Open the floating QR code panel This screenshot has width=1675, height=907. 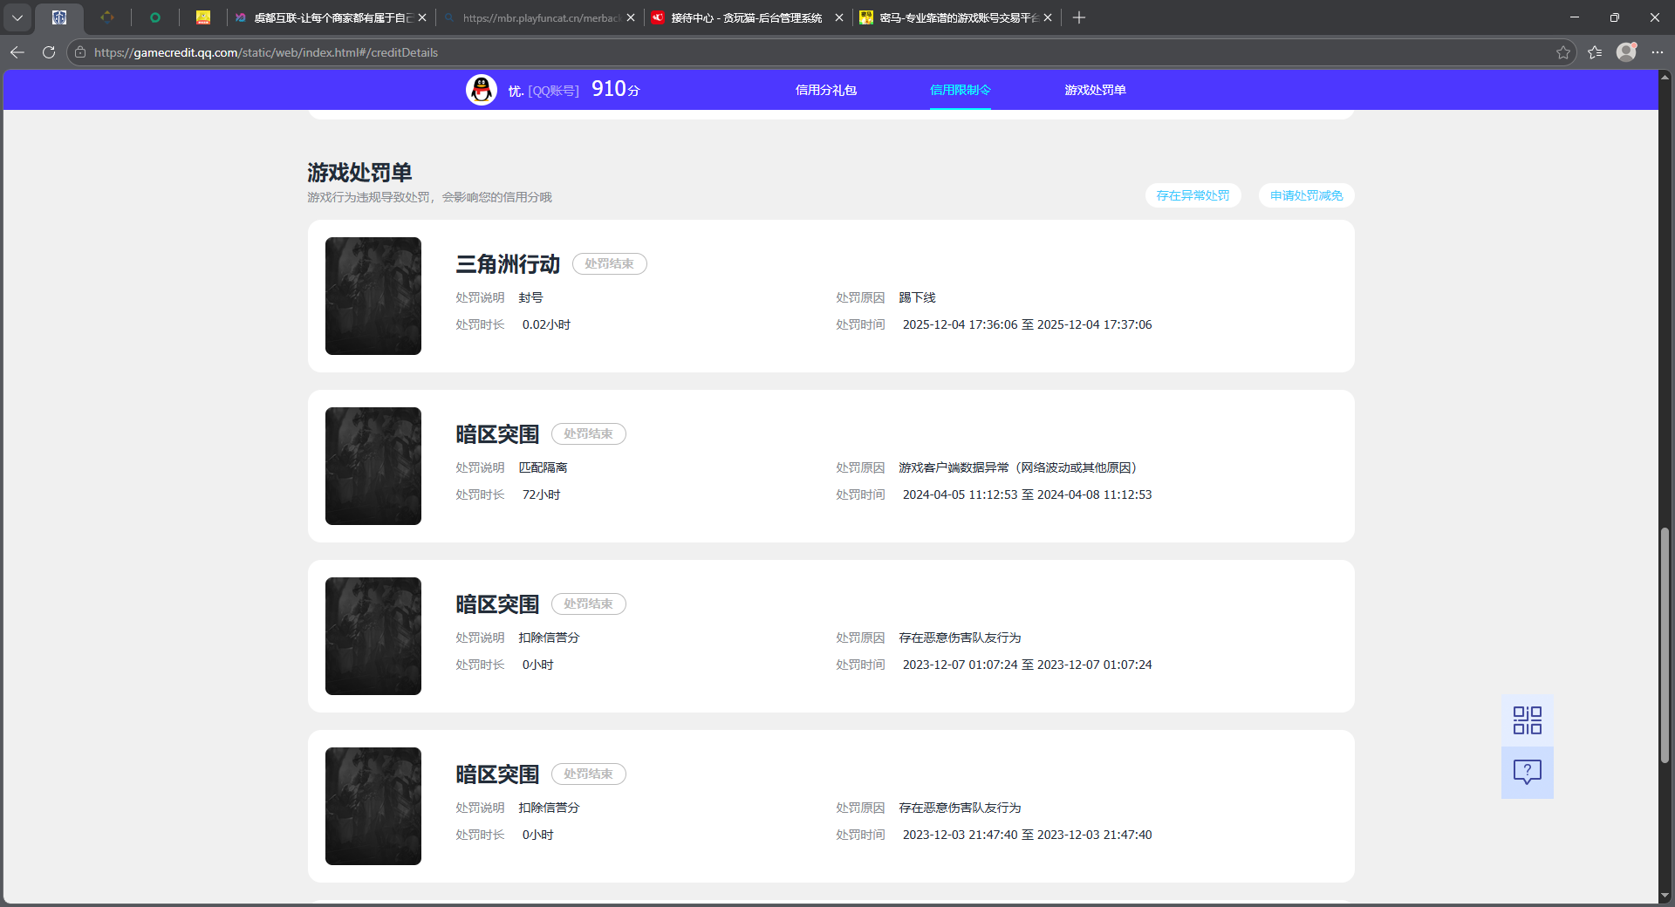[1526, 719]
